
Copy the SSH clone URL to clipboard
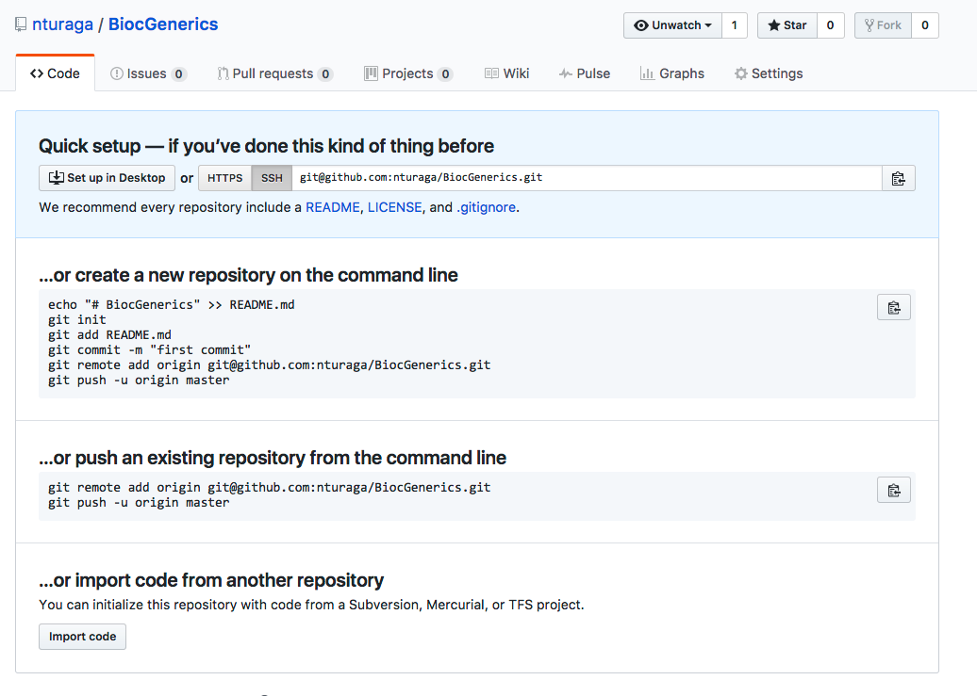pyautogui.click(x=898, y=178)
